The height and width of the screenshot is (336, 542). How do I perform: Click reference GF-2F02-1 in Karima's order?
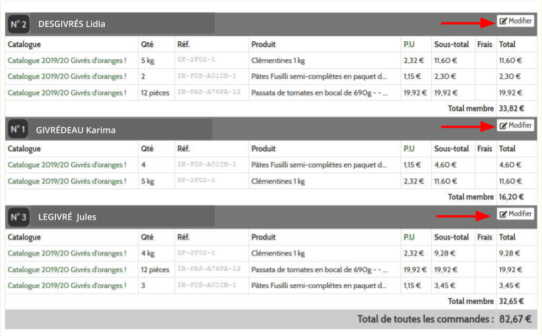196,181
